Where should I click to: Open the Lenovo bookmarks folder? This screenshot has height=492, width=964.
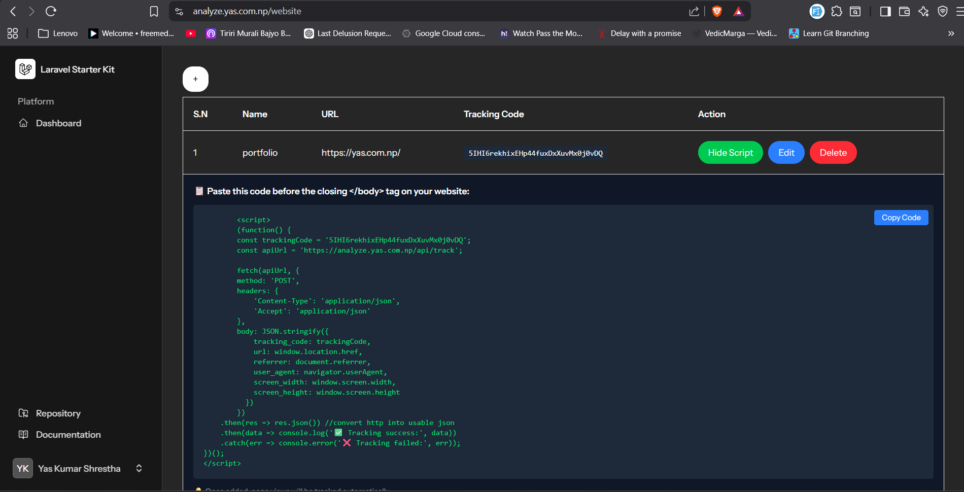point(57,33)
